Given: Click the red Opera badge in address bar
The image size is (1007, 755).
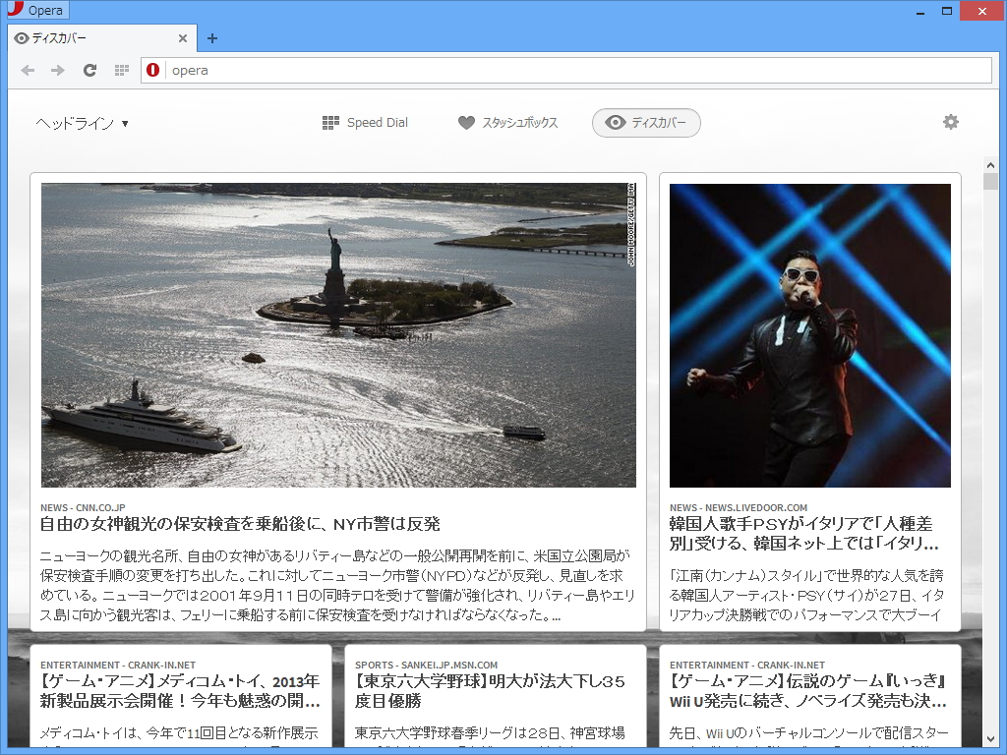Looking at the screenshot, I should coord(152,70).
